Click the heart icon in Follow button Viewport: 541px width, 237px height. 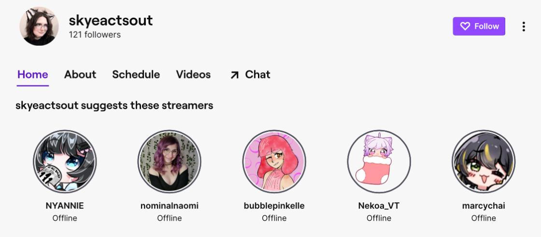465,26
